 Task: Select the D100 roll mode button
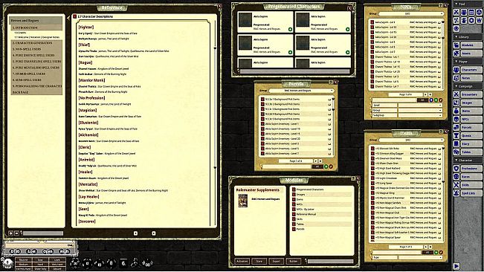pos(16,251)
